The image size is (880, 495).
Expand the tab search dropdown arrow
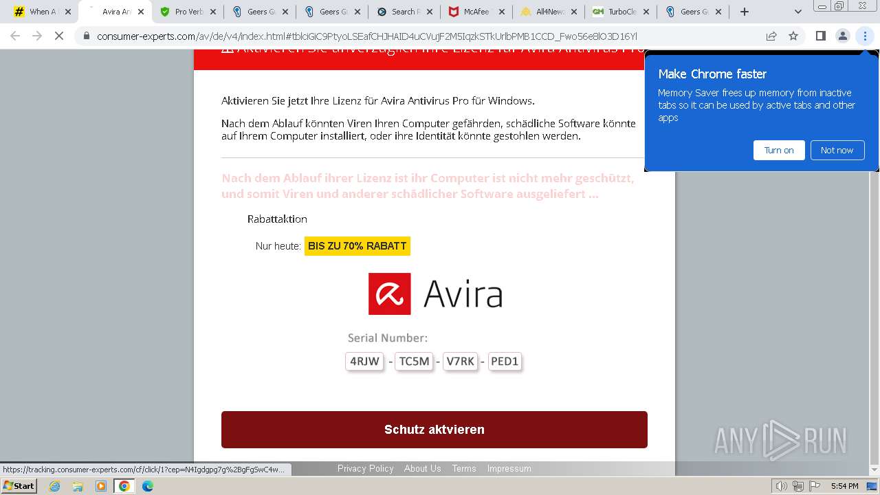(797, 12)
